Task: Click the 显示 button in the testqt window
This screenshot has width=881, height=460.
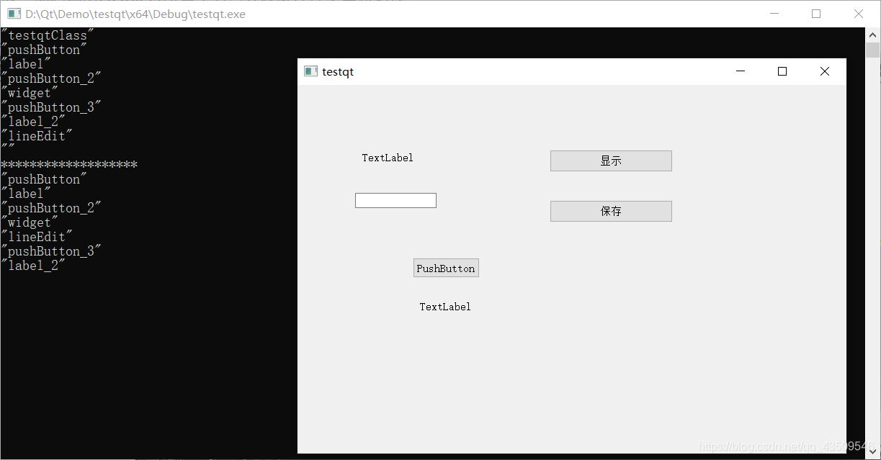Action: [610, 160]
